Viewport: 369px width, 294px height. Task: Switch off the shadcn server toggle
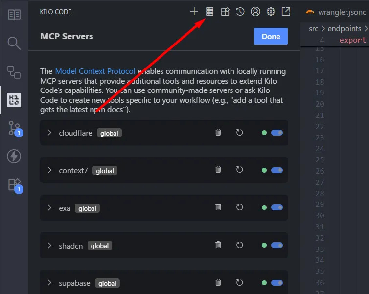point(277,245)
